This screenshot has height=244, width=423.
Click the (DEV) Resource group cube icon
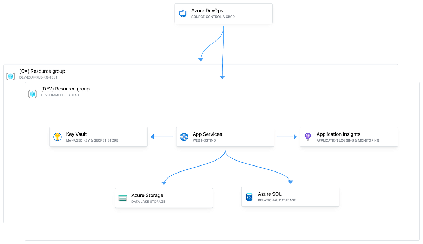[x=32, y=94]
